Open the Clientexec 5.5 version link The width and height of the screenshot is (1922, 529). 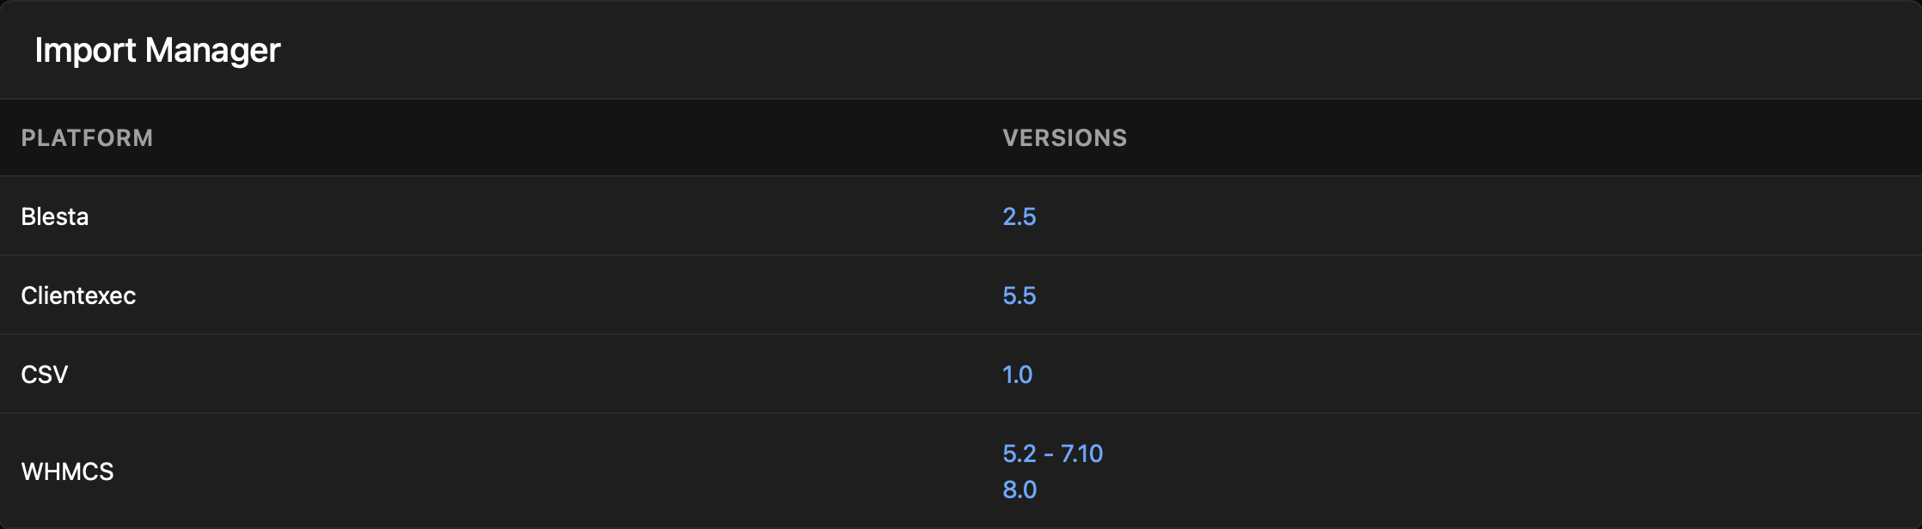[x=1019, y=295]
